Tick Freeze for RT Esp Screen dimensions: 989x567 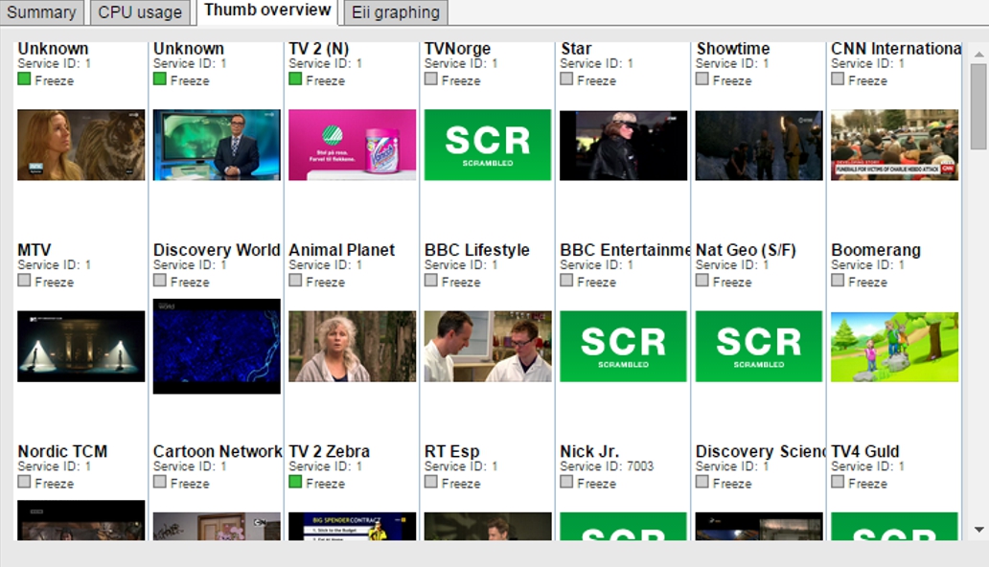(x=431, y=482)
